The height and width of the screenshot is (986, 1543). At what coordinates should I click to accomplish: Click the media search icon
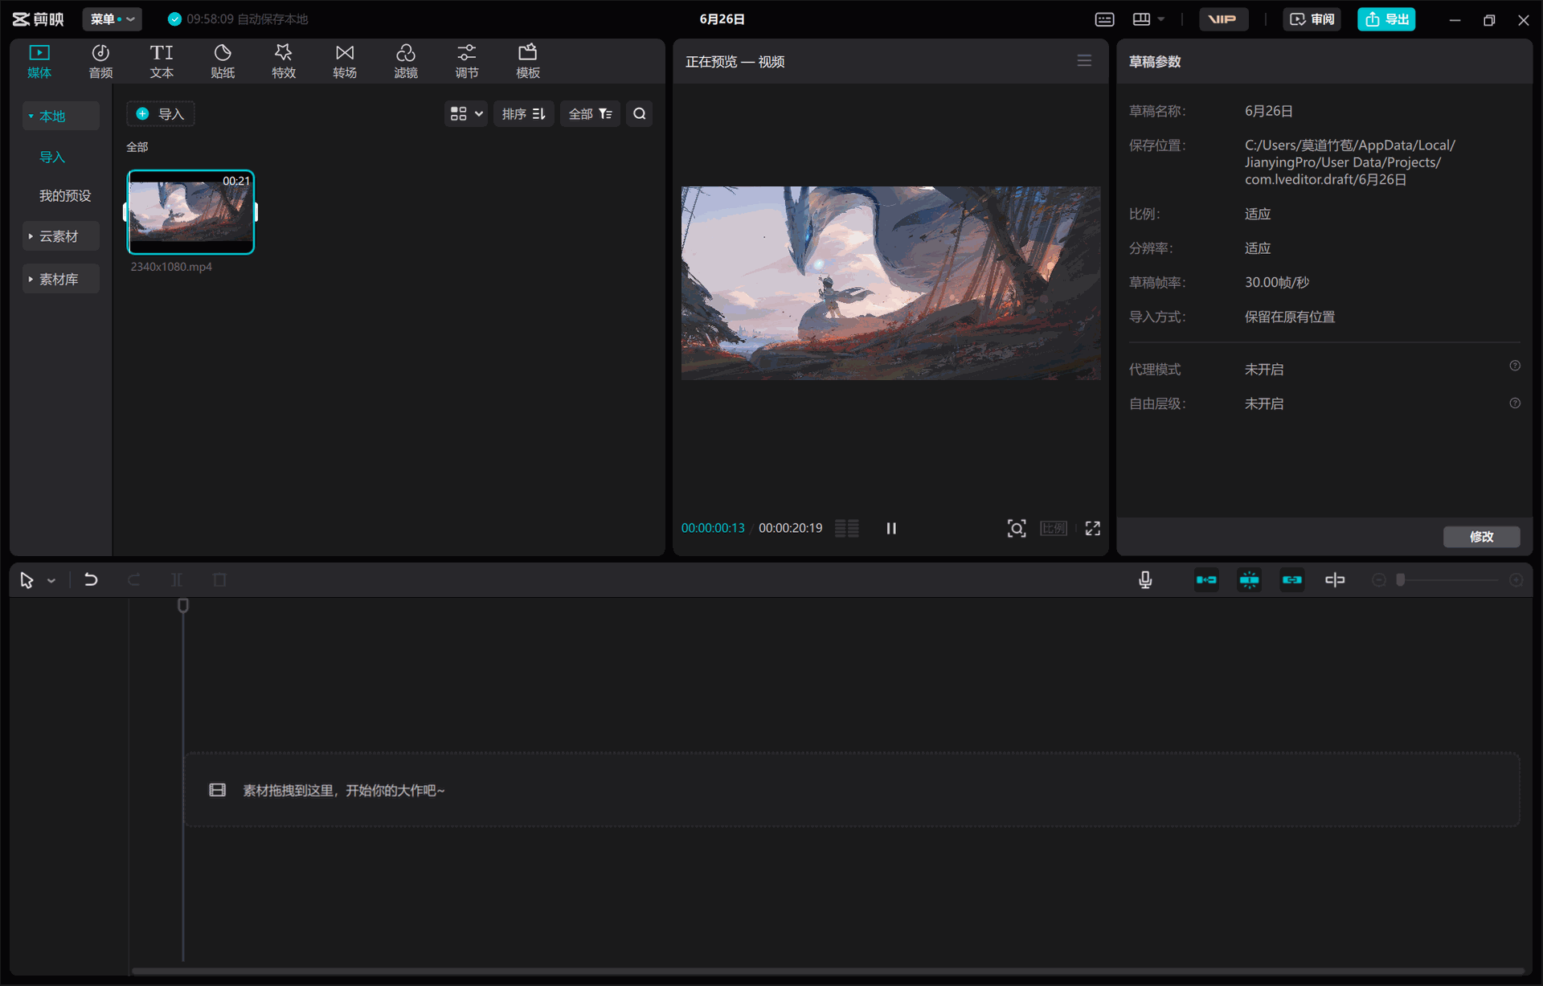pos(639,114)
